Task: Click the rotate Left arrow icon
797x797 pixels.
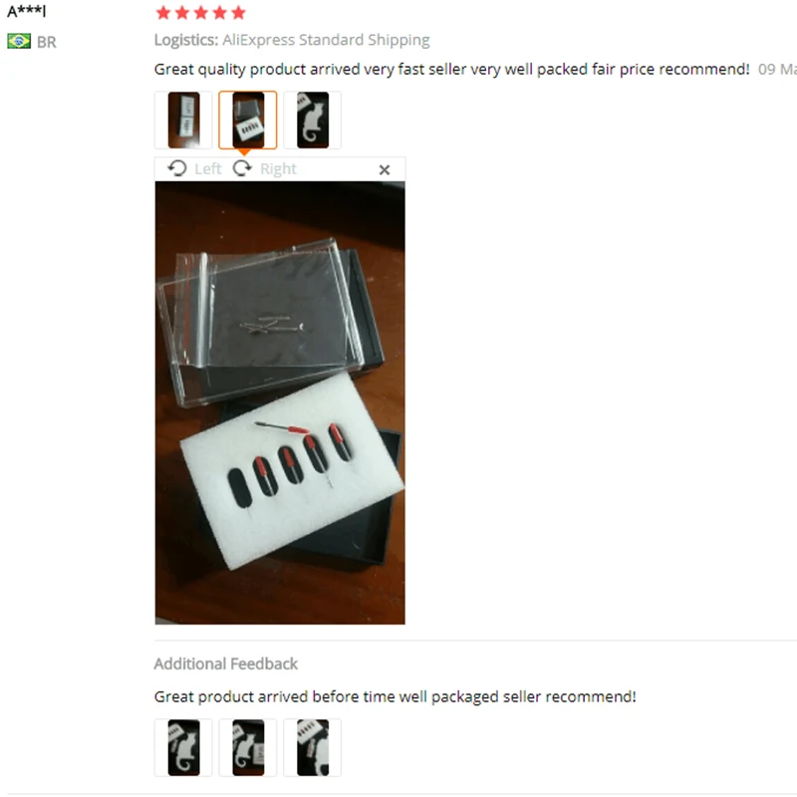Action: (x=177, y=168)
